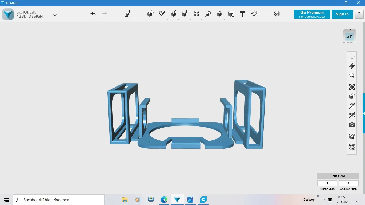This screenshot has width=365, height=205.
Task: Click the Go Premium button
Action: (312, 14)
